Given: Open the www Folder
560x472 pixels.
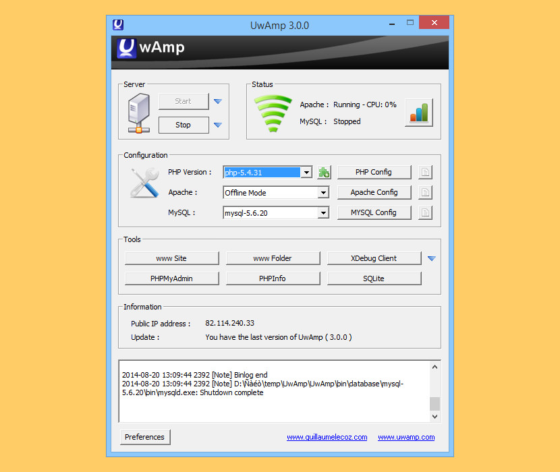Looking at the screenshot, I should pos(273,258).
